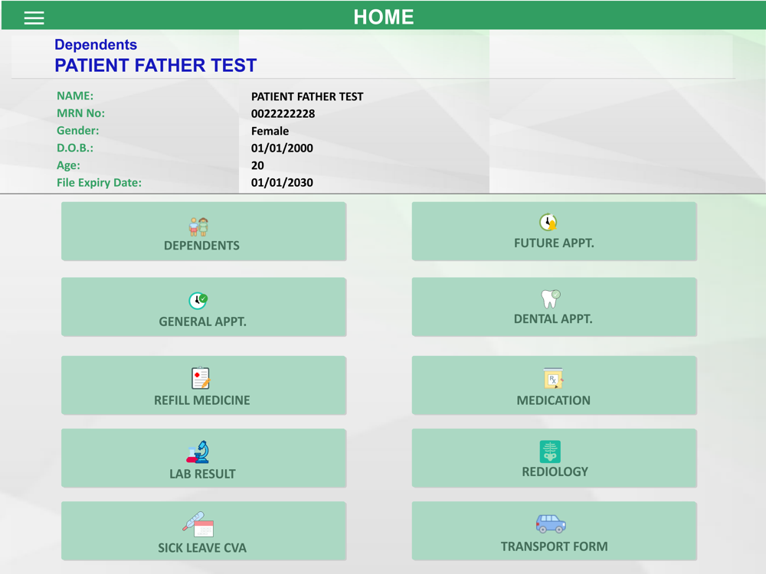Click the D.O.B. value 01/01/2000

(x=282, y=148)
